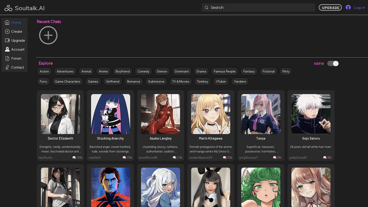This screenshot has height=207, width=368.
Task: Click the Log In link
Action: 359,7
